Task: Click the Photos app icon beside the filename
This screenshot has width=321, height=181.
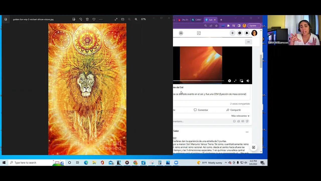Action: point(6,19)
